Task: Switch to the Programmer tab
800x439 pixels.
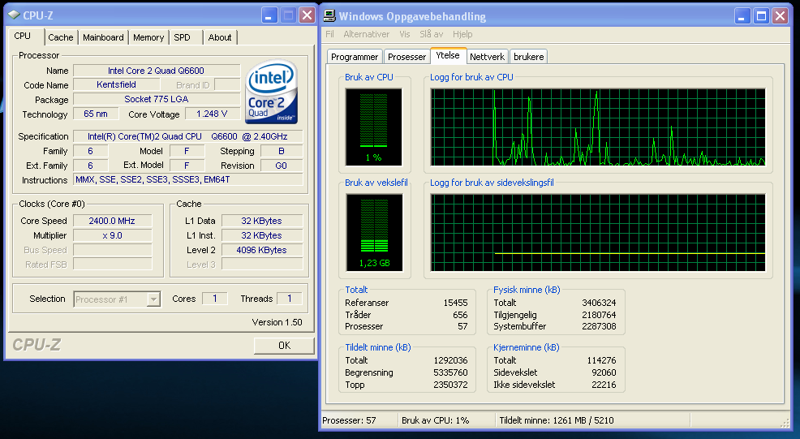Action: 355,57
